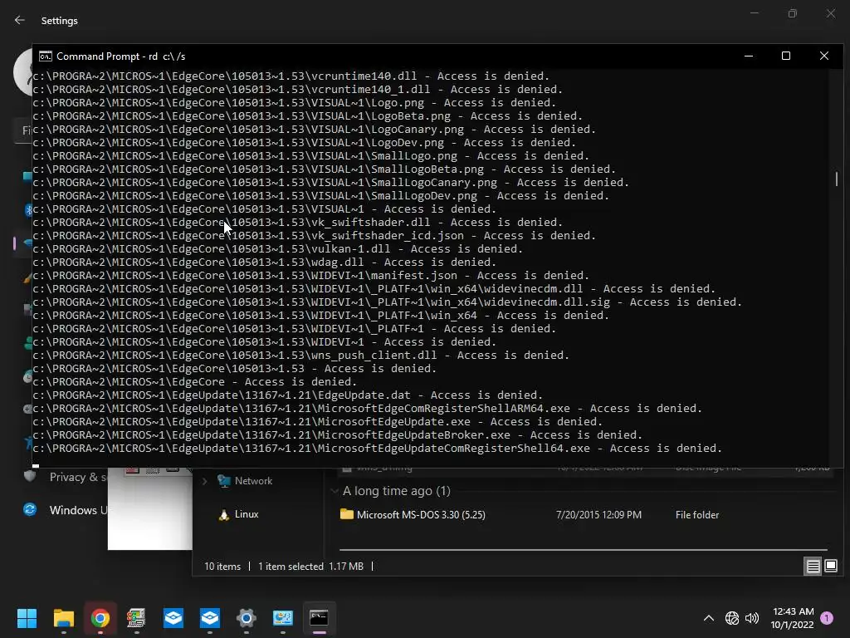850x638 pixels.
Task: Click the volume speaker tray icon
Action: tap(752, 618)
